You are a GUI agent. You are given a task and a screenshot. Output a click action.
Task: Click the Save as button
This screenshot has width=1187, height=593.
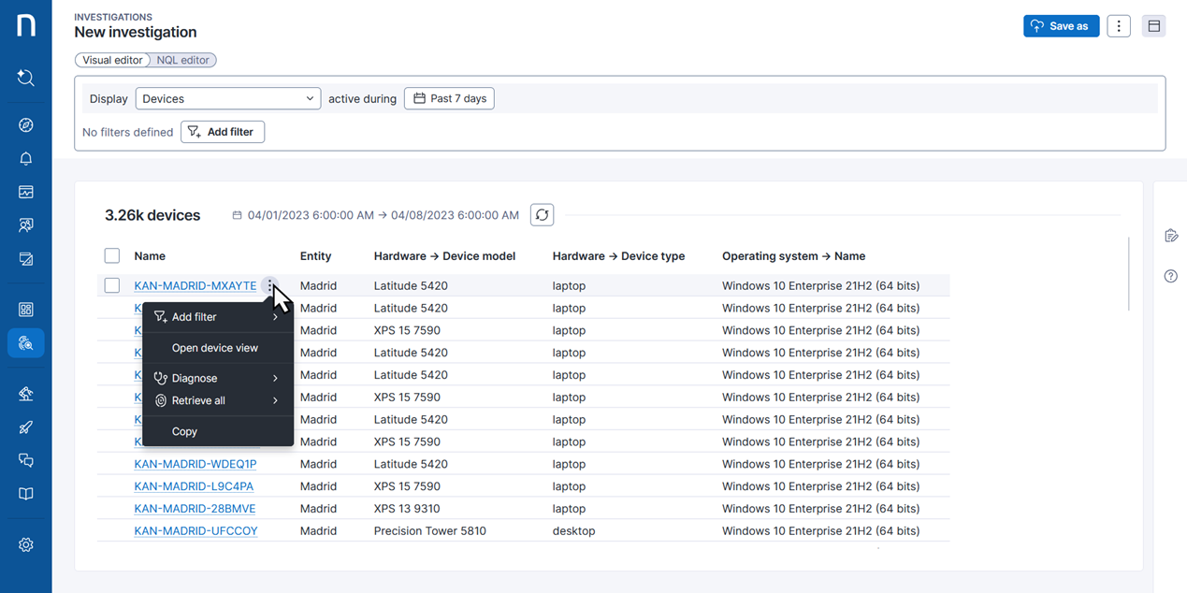[x=1061, y=26]
